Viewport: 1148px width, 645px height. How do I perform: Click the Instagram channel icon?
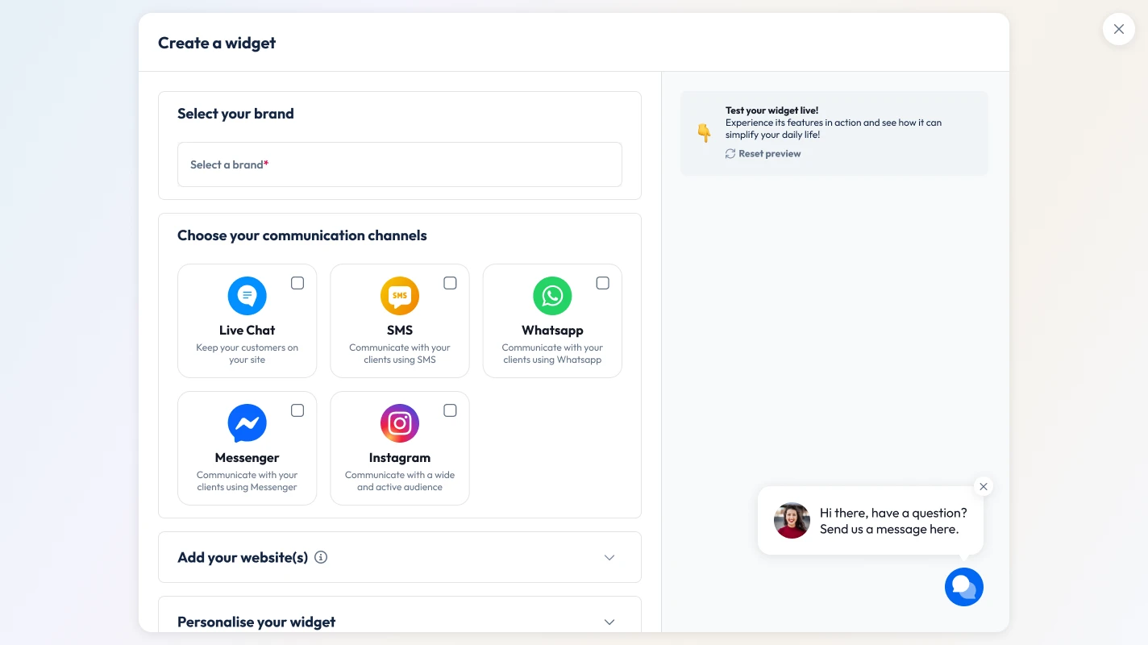coord(400,422)
